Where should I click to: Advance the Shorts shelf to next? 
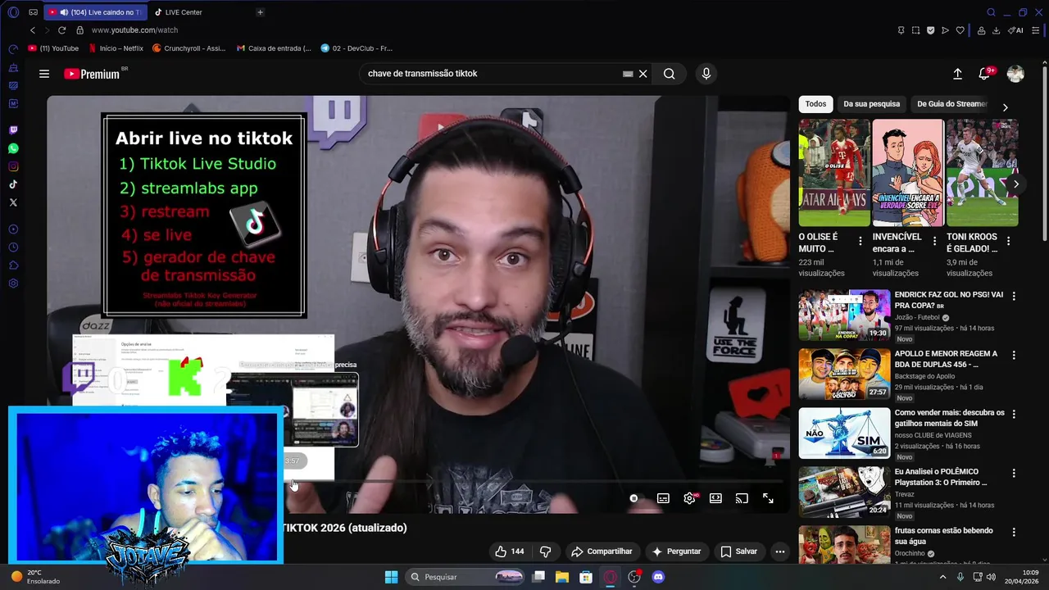pos(1016,184)
